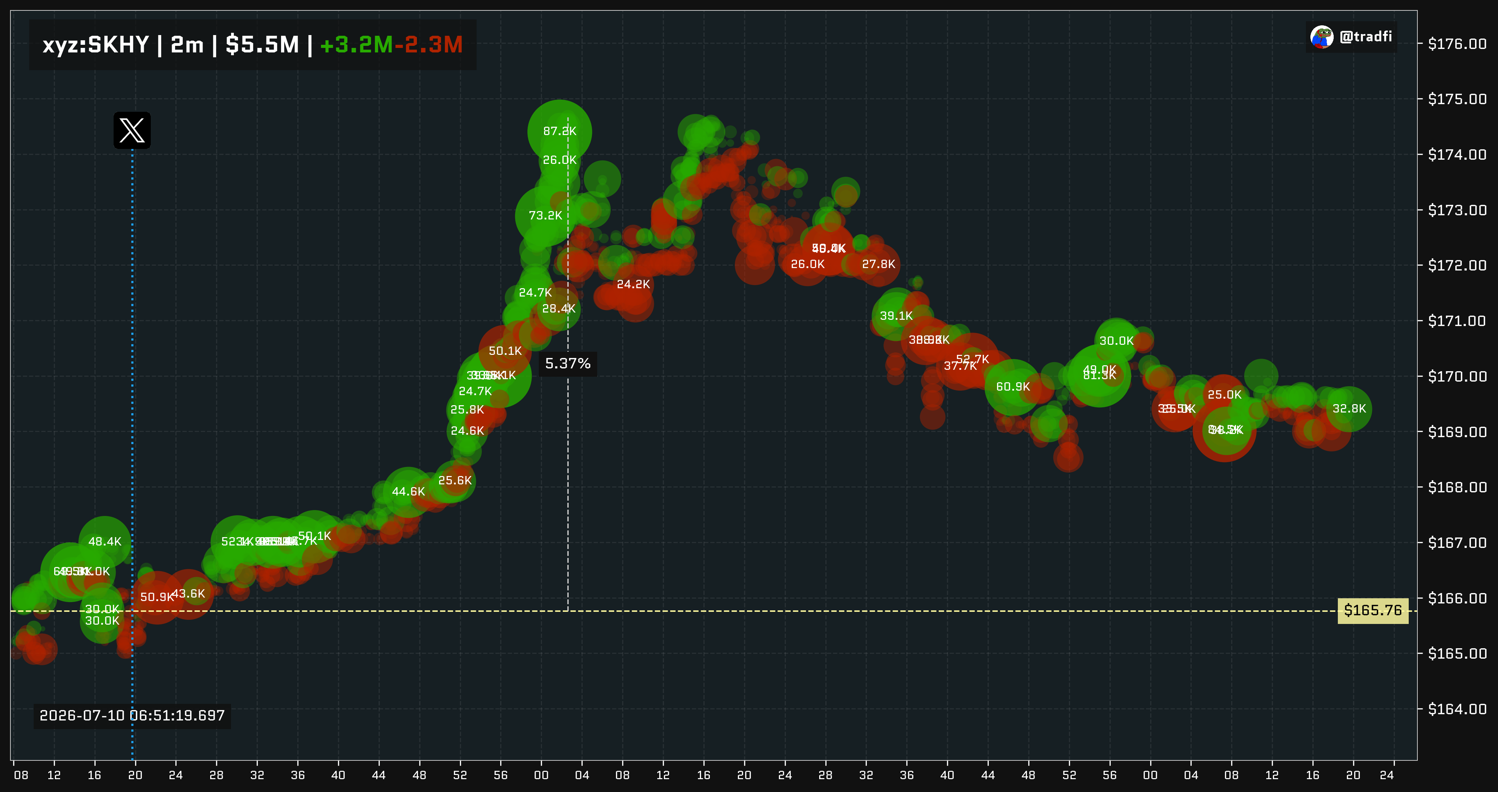Click the $173.00 price axis label
Screen dimensions: 1498x792
[1457, 210]
